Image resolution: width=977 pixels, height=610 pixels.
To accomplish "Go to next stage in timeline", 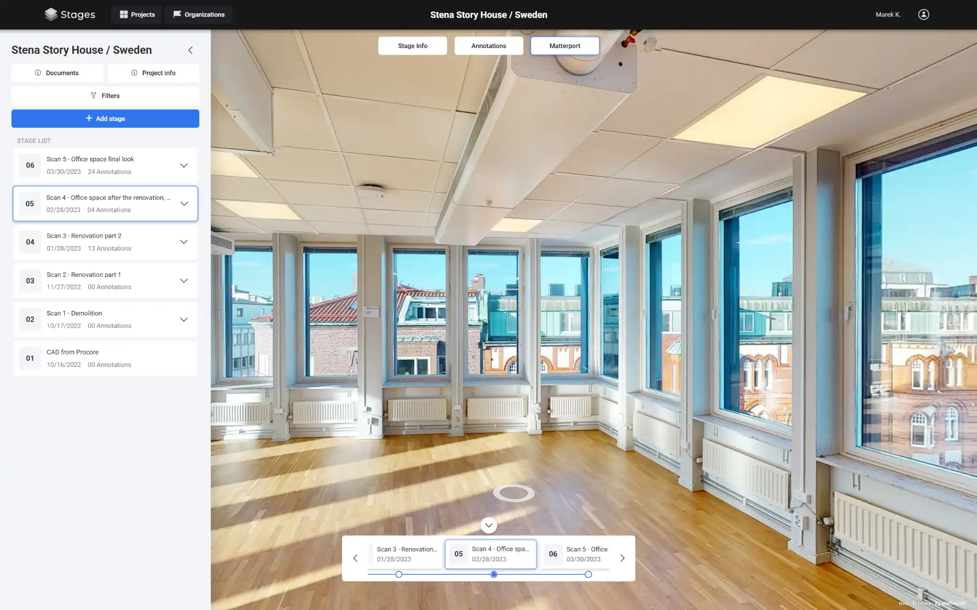I will pyautogui.click(x=622, y=558).
